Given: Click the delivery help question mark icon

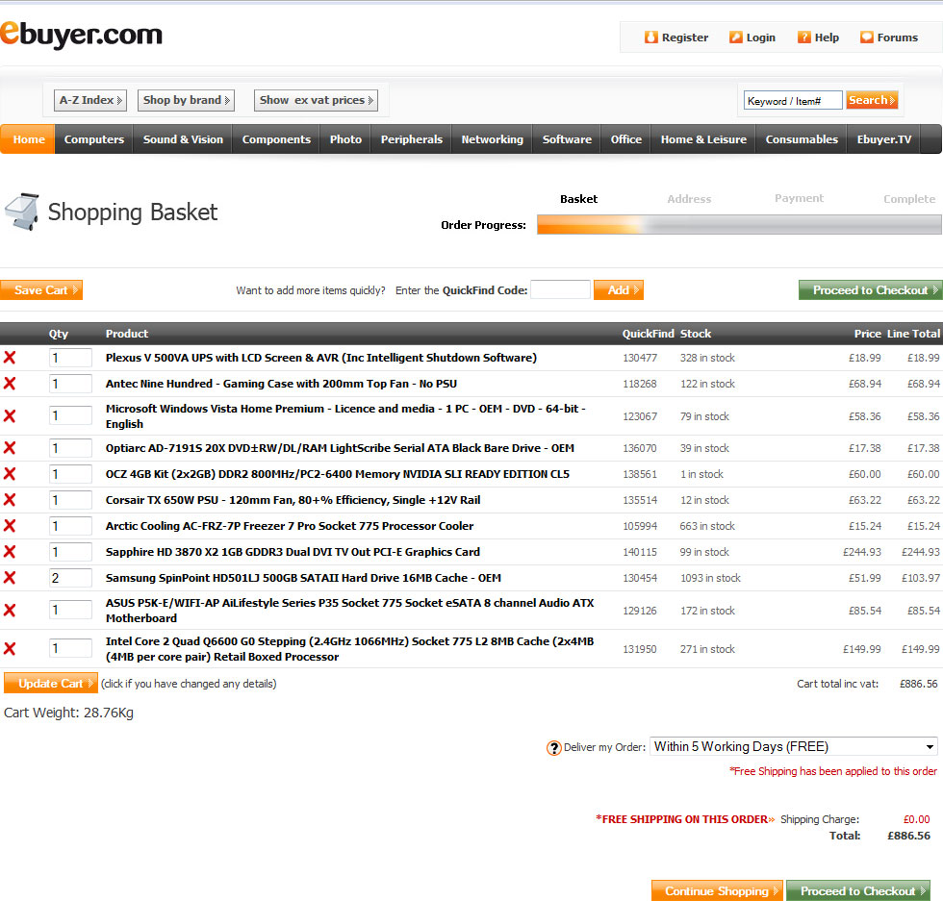Looking at the screenshot, I should point(553,748).
